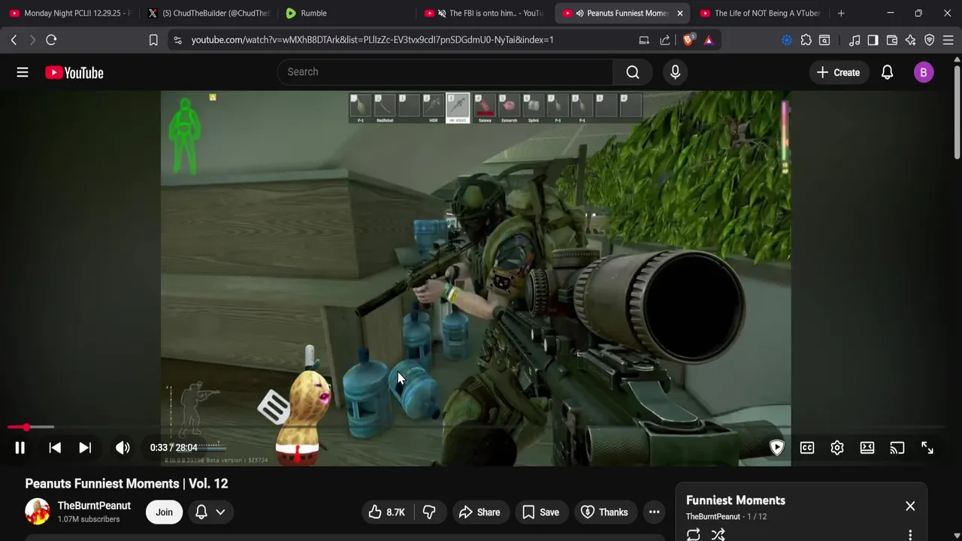
Task: Start voice search with the microphone
Action: pos(675,72)
